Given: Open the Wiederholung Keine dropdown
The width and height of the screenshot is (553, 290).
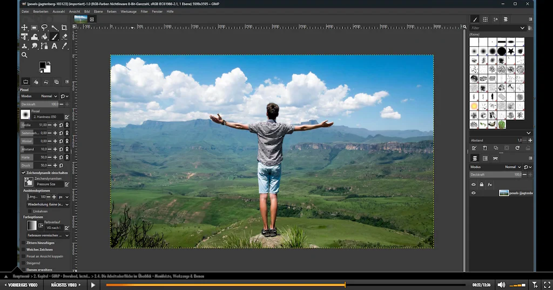Looking at the screenshot, I should pos(48,204).
